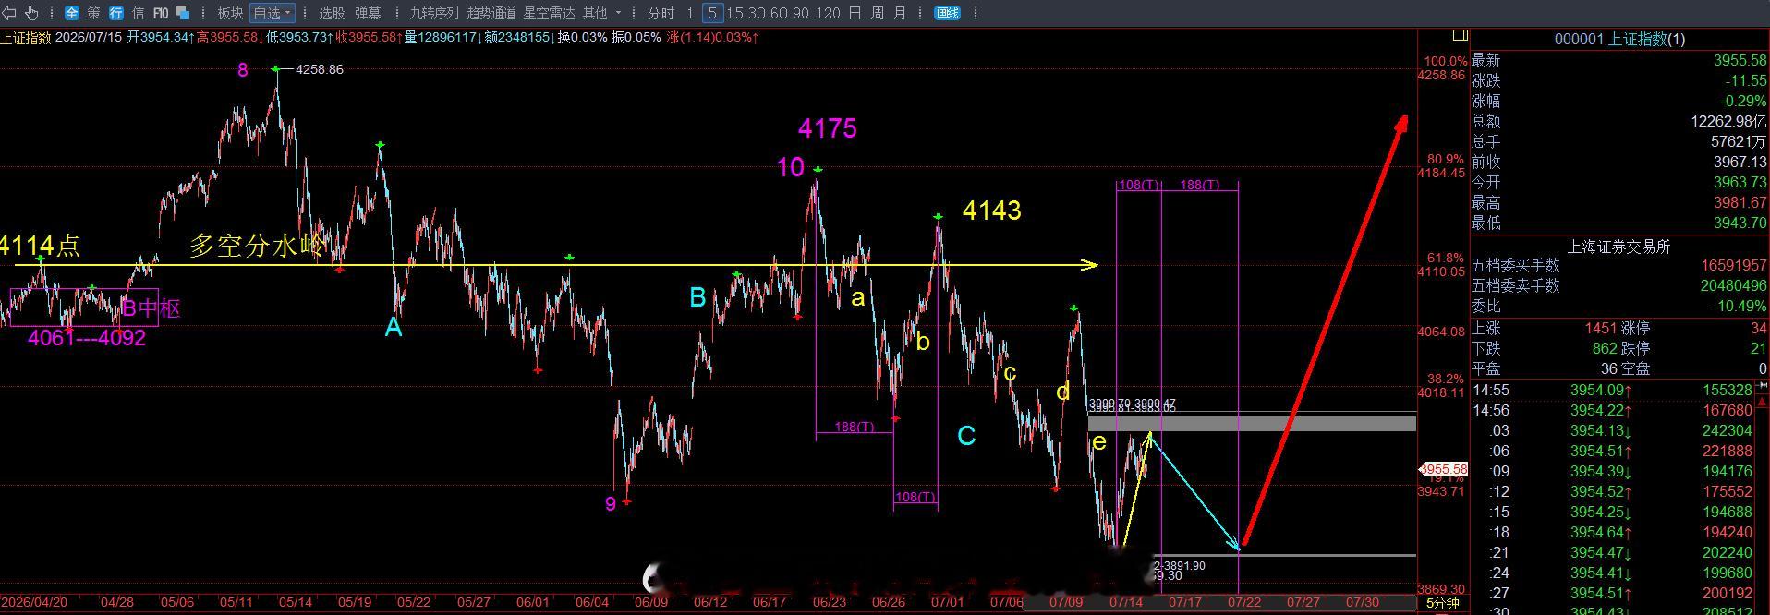The image size is (1770, 615).
Task: Select the 60 minute period
Action: 779,13
